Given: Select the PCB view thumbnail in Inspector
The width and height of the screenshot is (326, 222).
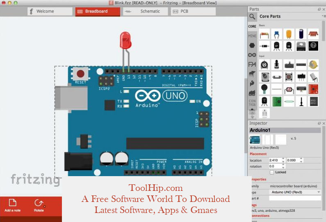Looking at the screenshot, I should coord(280,140).
